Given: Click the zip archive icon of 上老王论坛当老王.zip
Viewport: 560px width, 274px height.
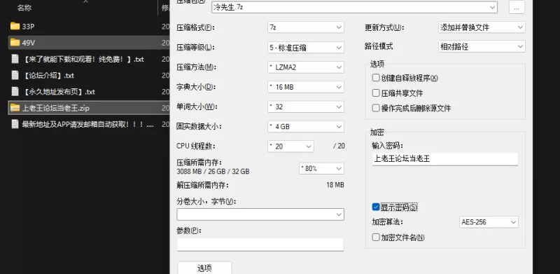Looking at the screenshot, I should point(15,108).
